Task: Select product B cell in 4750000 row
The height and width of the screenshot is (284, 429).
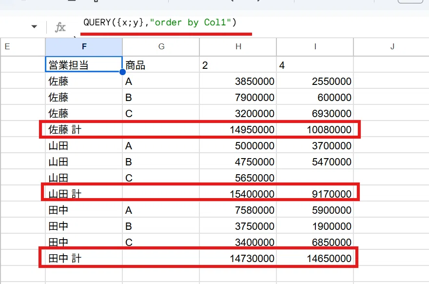Action: (x=161, y=162)
